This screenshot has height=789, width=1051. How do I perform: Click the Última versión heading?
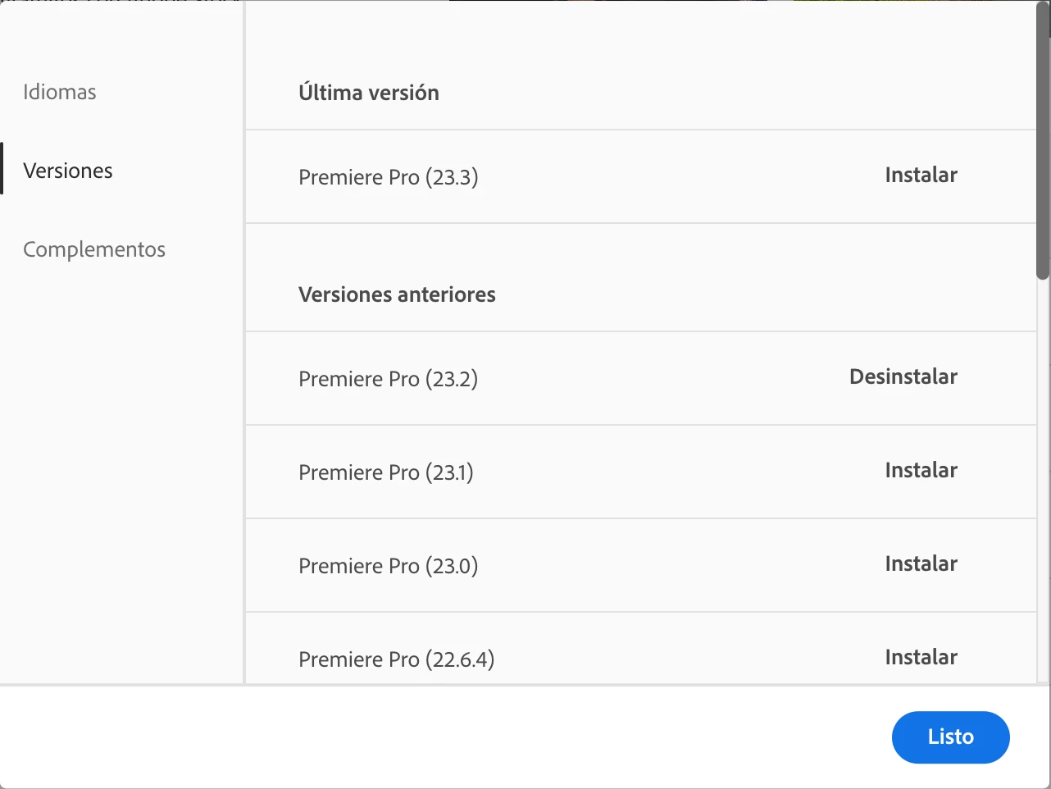coord(368,93)
